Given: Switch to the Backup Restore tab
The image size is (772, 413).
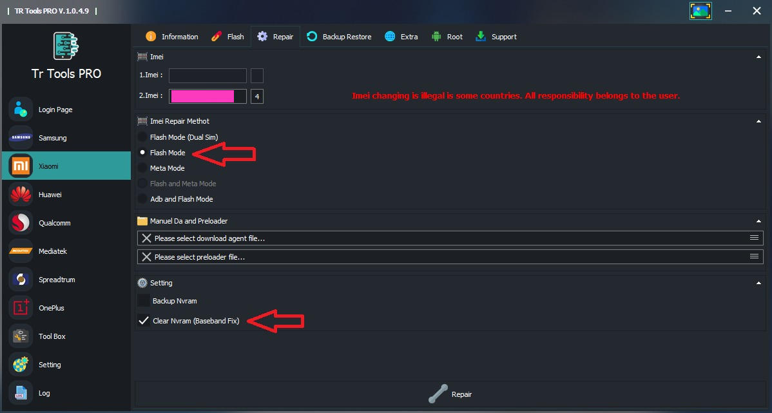Looking at the screenshot, I should coord(339,37).
